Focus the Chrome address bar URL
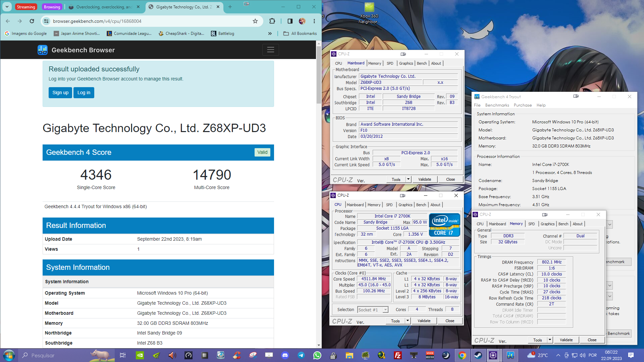 (97, 21)
